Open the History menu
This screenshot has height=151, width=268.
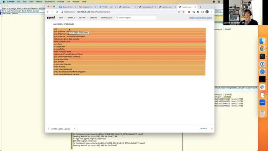pyautogui.click(x=39, y=2)
